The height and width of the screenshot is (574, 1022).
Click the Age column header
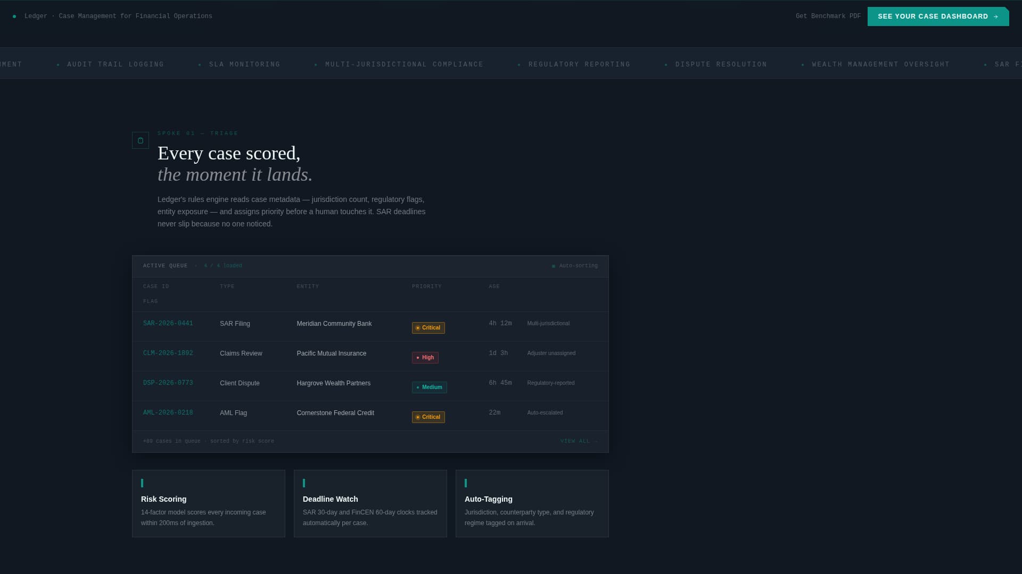[x=494, y=287]
